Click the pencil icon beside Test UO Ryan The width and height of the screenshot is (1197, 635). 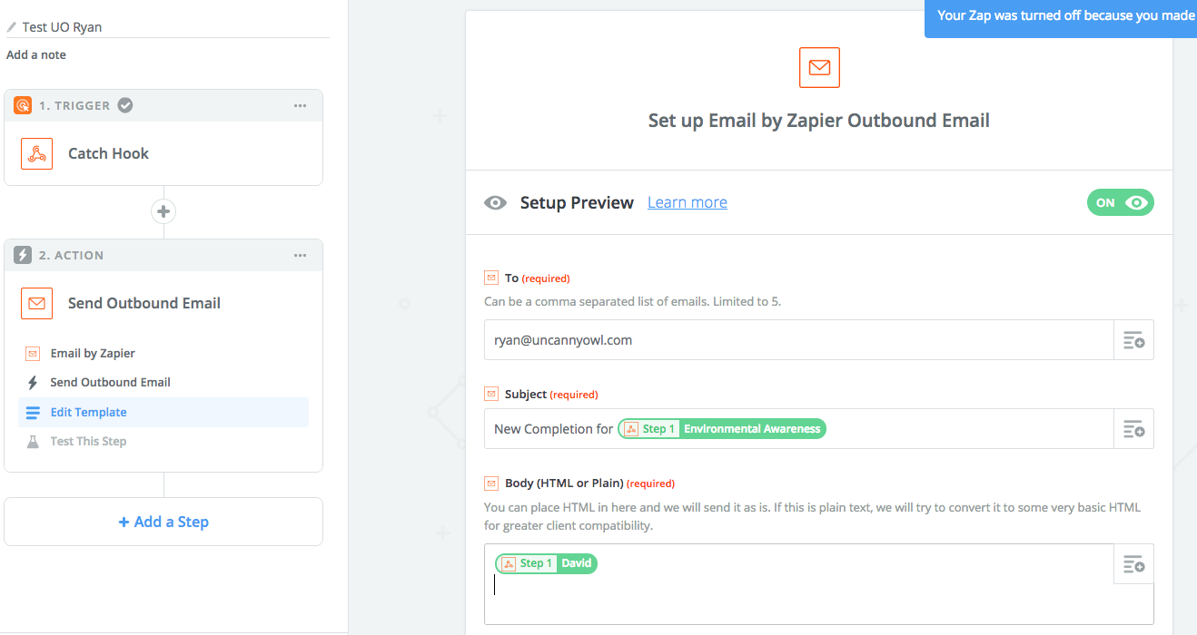12,27
